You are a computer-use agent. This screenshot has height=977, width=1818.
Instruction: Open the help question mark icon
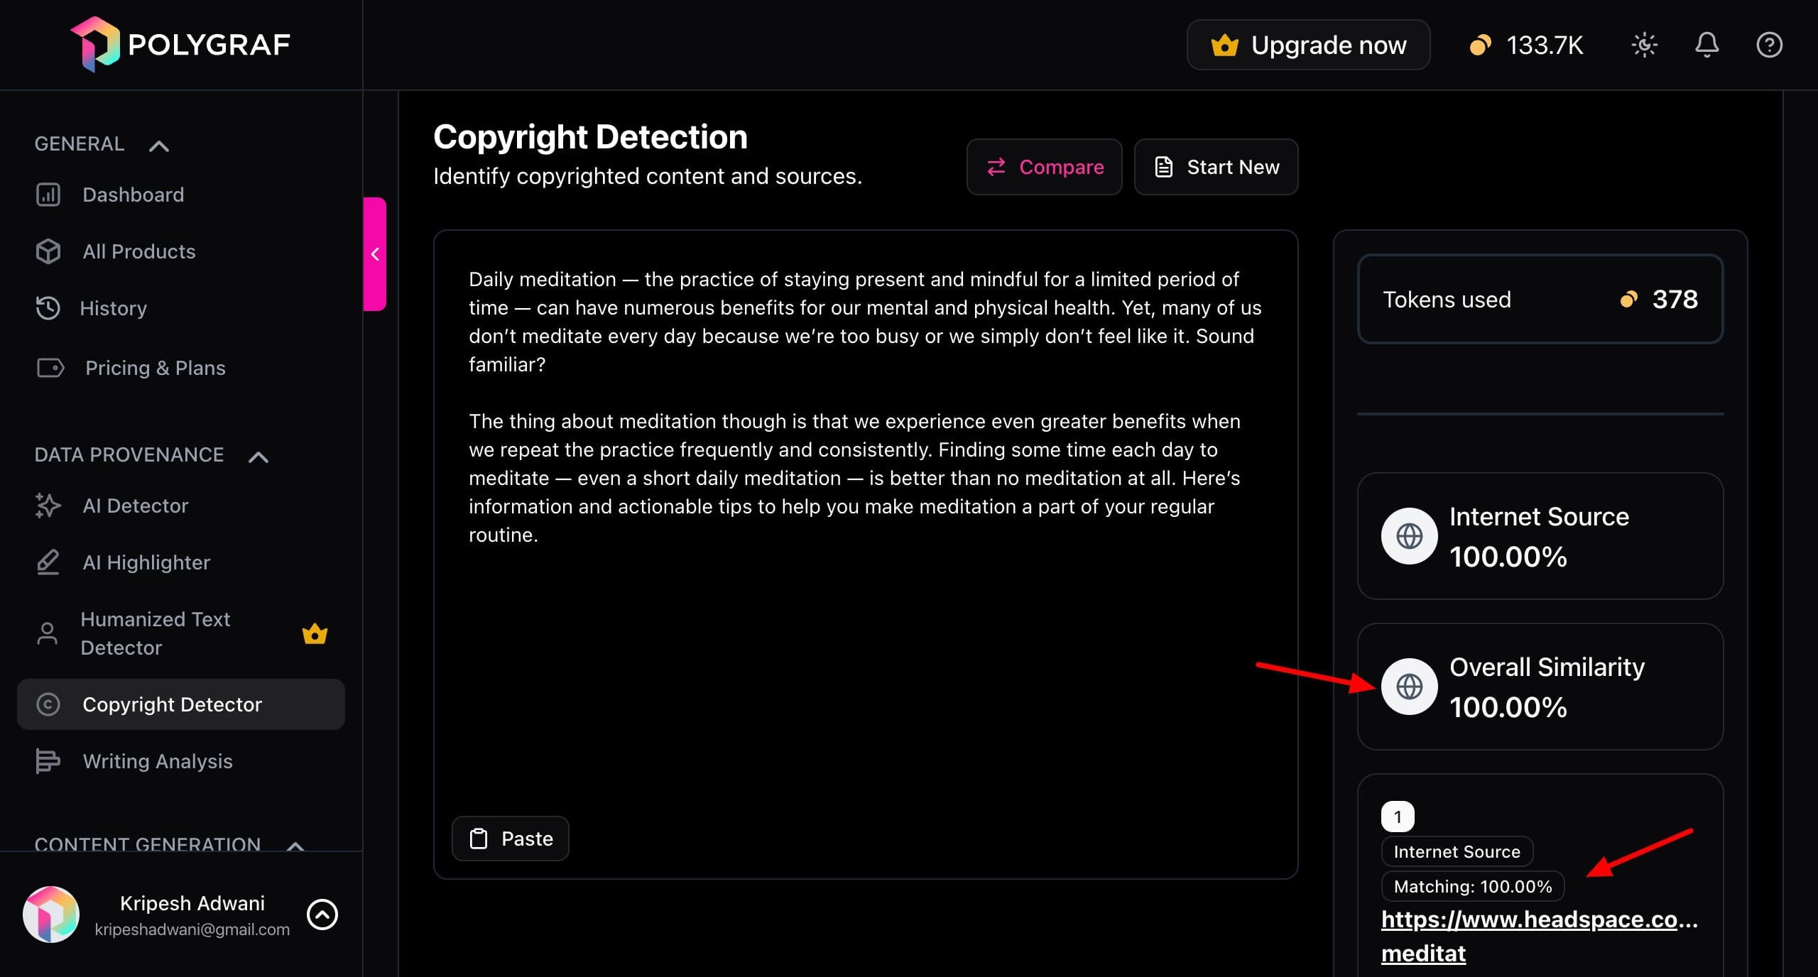click(1768, 45)
